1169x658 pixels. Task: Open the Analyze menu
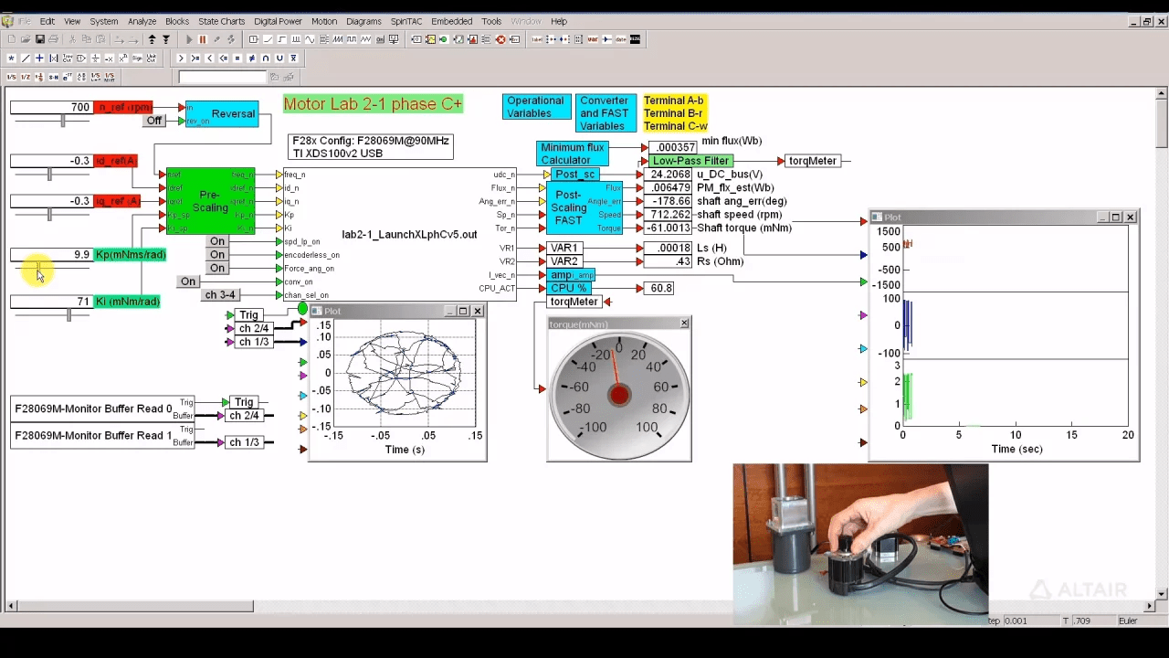click(142, 21)
